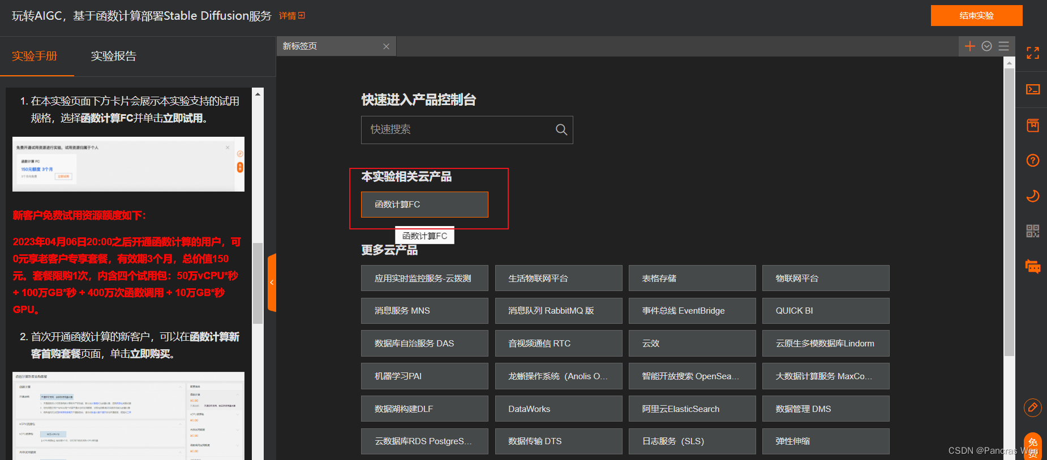Open 消息服务 MNS
This screenshot has height=460, width=1047.
(x=424, y=311)
